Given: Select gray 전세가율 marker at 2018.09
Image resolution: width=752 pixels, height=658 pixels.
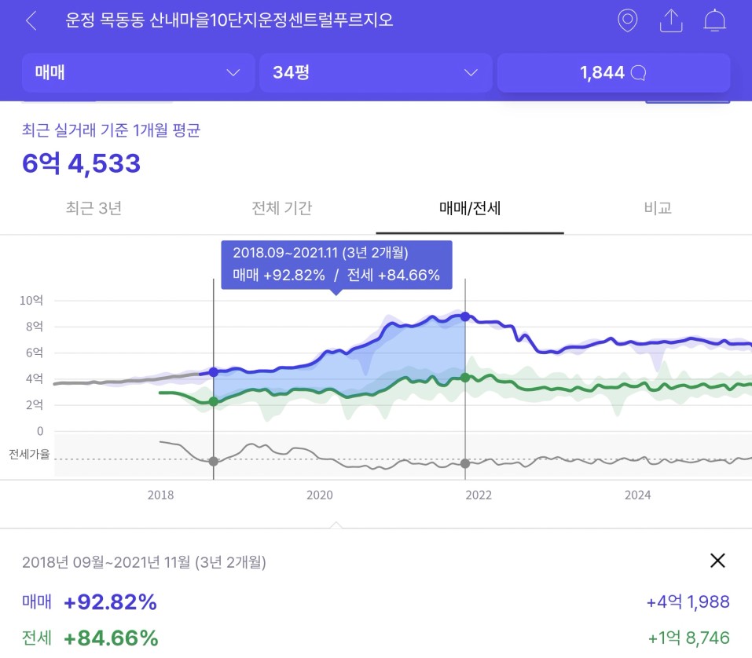Looking at the screenshot, I should point(214,462).
